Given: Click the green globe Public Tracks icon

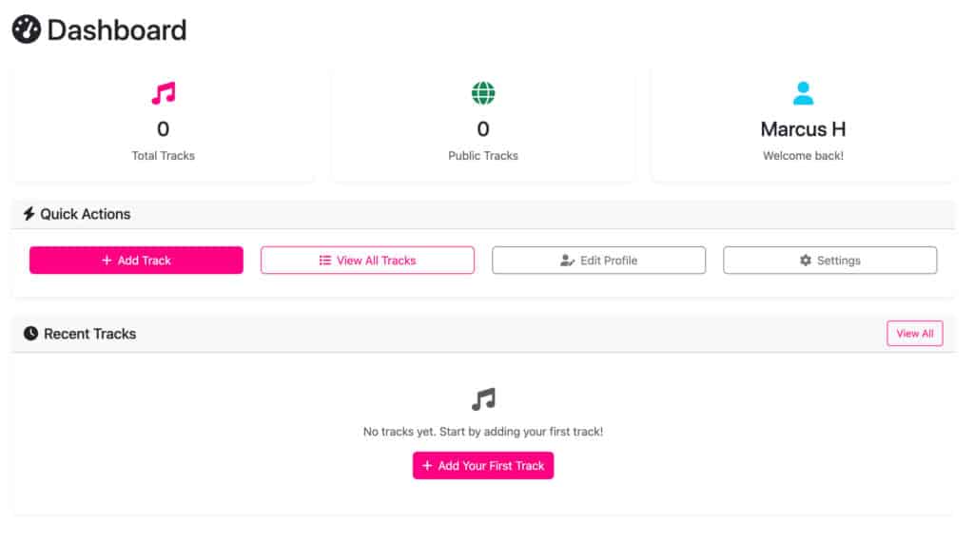Looking at the screenshot, I should tap(482, 93).
